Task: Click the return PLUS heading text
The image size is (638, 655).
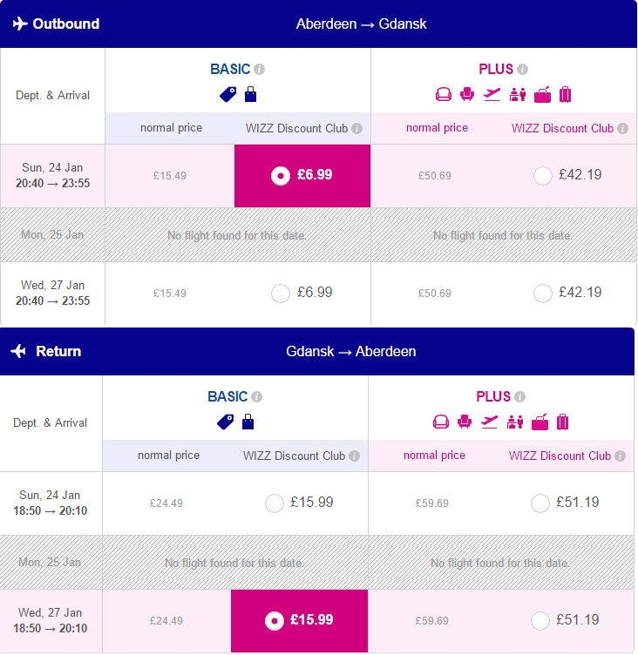Action: 493,396
